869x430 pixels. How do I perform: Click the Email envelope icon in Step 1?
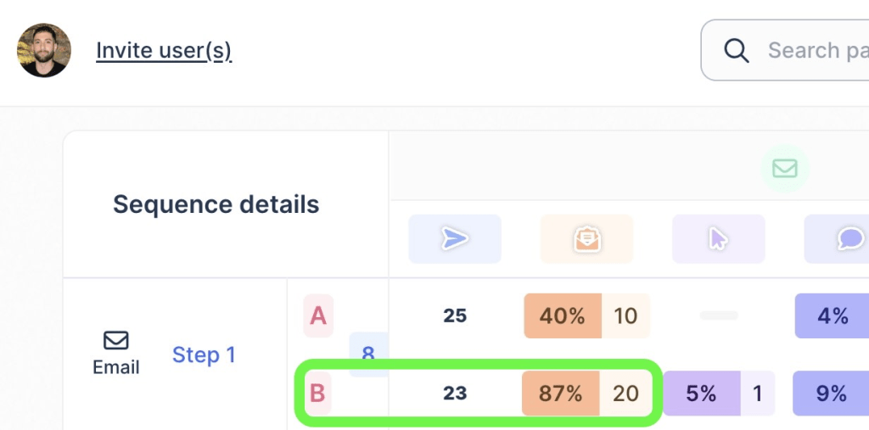click(115, 340)
